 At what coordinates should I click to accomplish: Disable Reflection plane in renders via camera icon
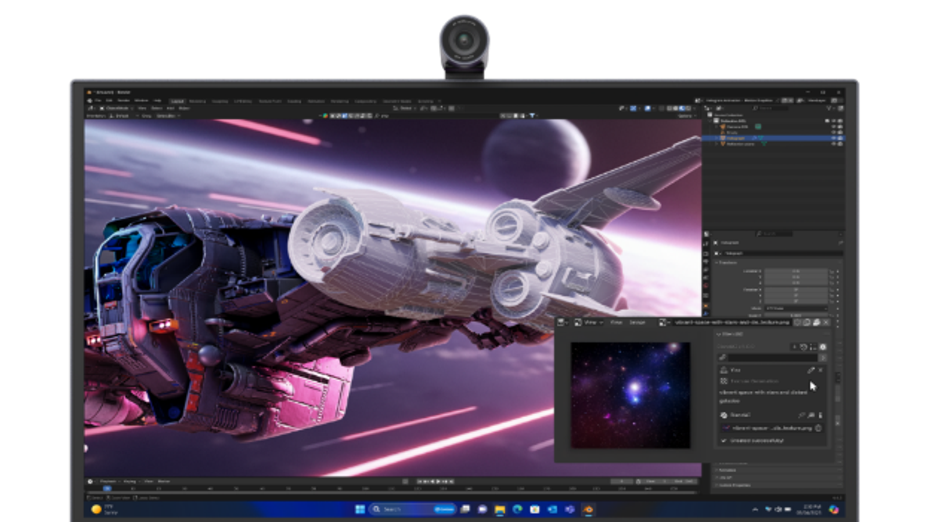[x=840, y=144]
